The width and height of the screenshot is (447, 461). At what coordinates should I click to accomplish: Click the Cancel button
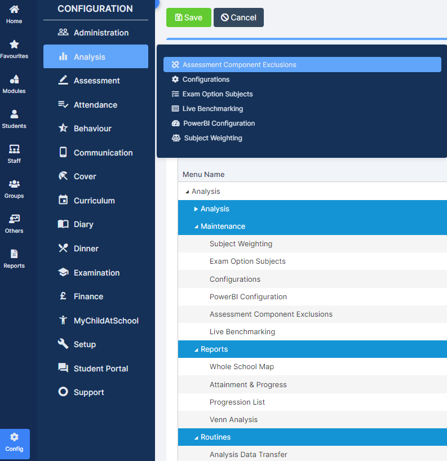click(238, 17)
